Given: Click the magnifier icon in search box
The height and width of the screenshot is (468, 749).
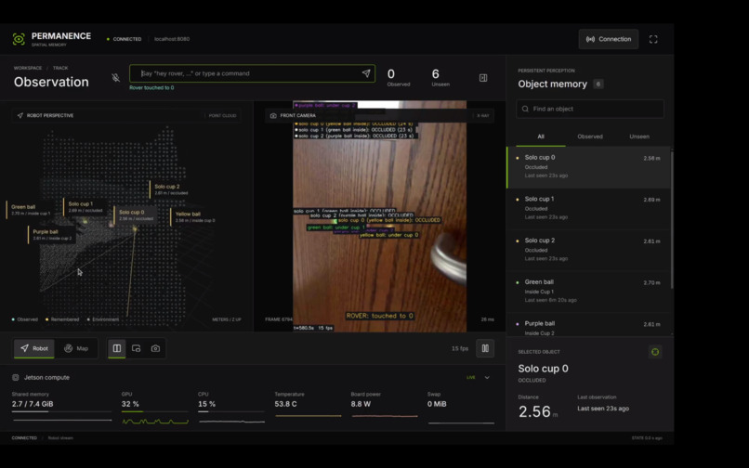Looking at the screenshot, I should tap(525, 109).
